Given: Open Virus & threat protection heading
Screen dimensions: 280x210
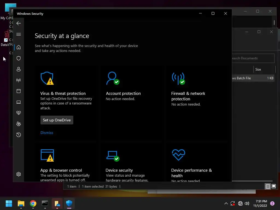Looking at the screenshot, I should click(x=63, y=94).
